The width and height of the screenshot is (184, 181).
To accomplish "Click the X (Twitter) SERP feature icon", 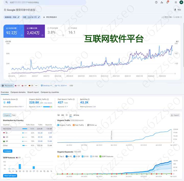I will point(51,171).
